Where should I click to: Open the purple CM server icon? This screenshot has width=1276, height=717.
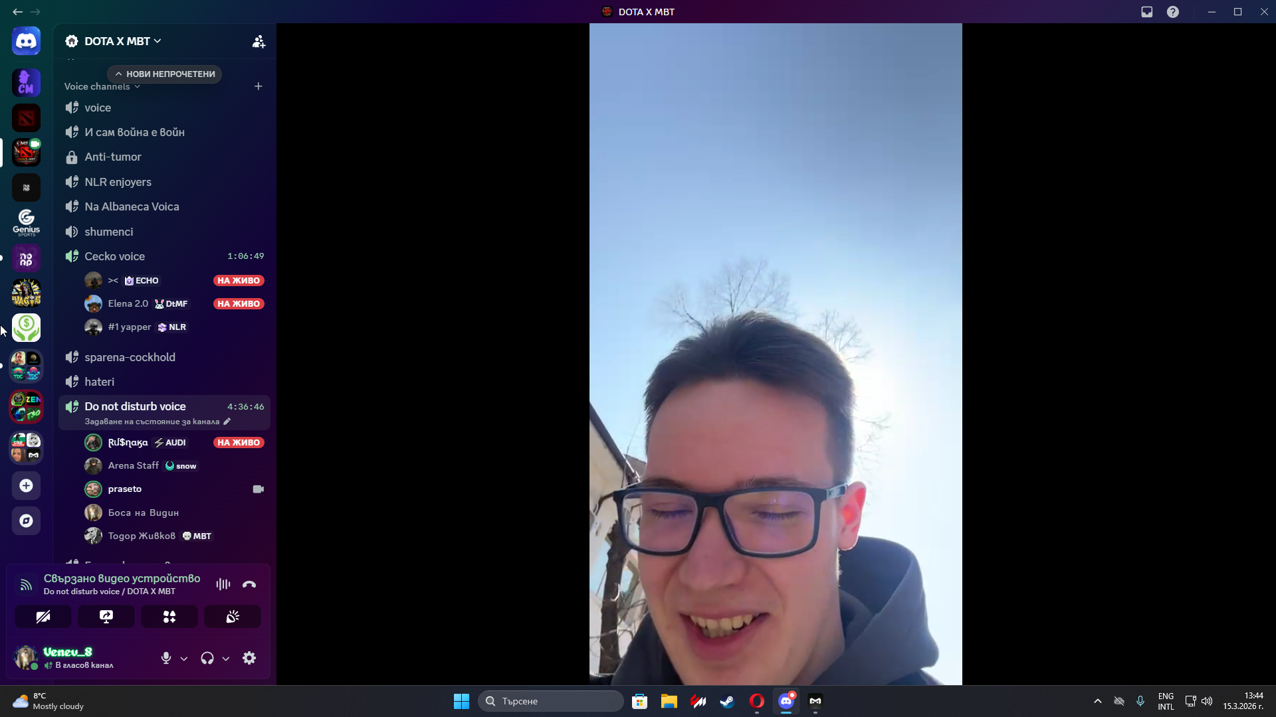(26, 83)
